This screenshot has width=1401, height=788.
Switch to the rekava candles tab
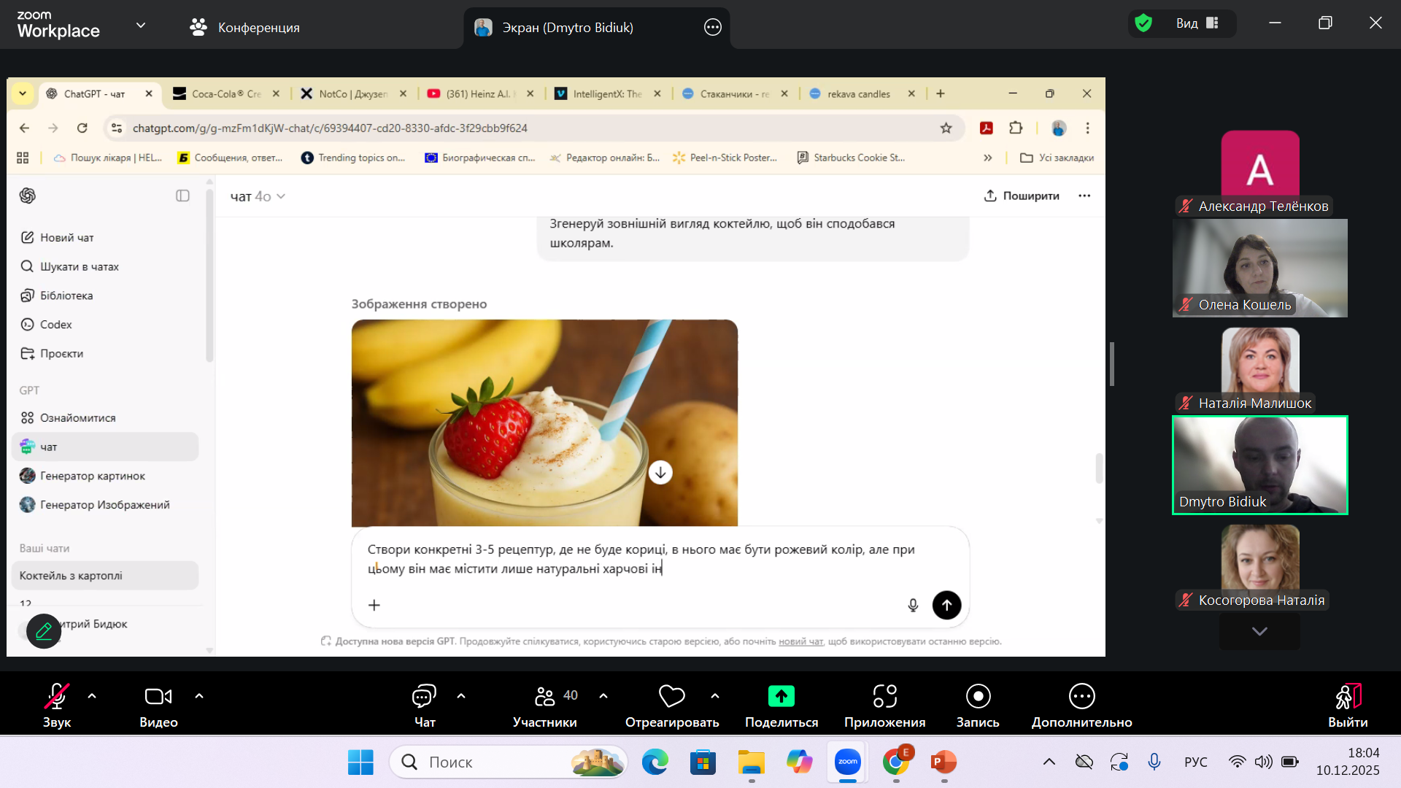(x=857, y=93)
